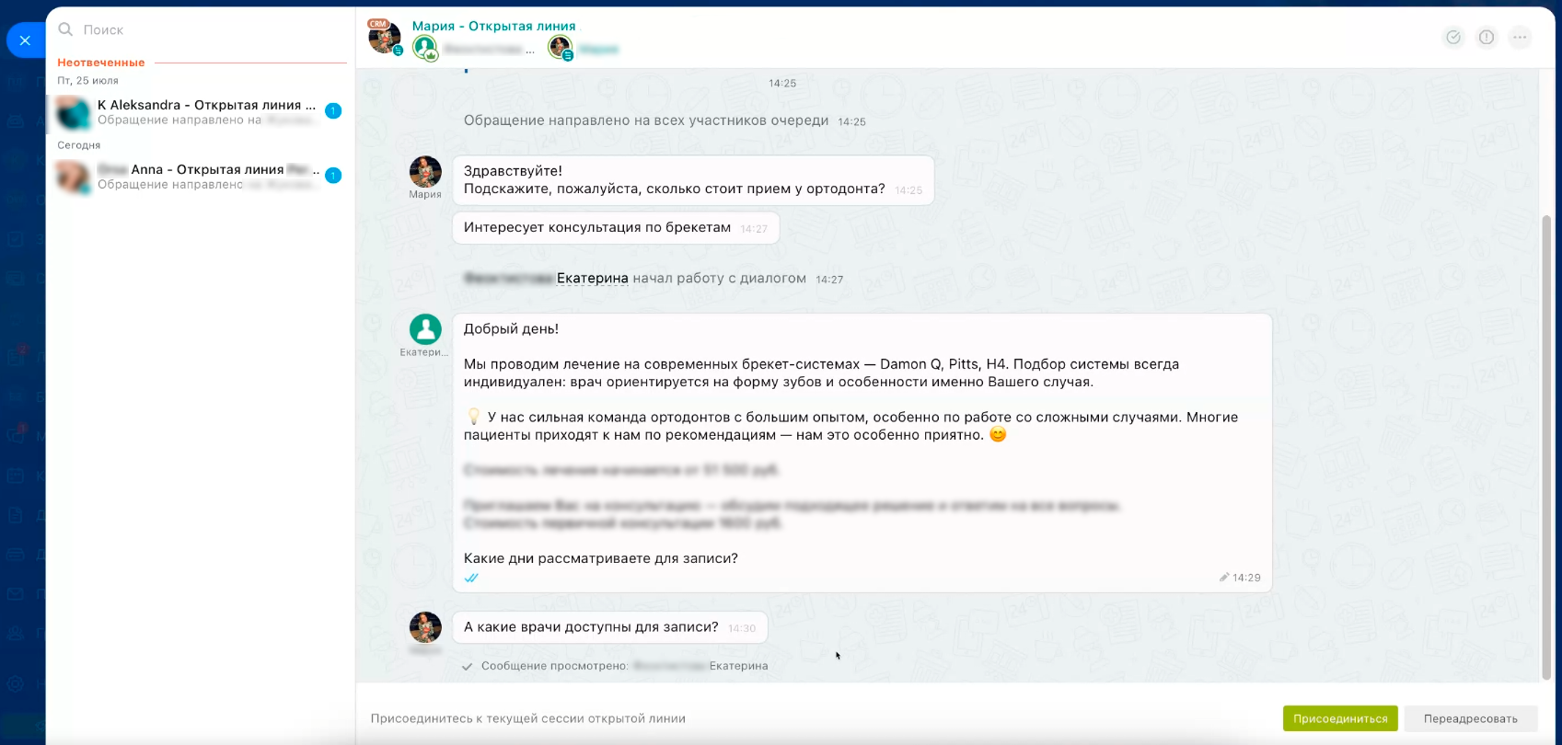
Task: Mark dialog as finished with checkmark icon
Action: click(1453, 37)
